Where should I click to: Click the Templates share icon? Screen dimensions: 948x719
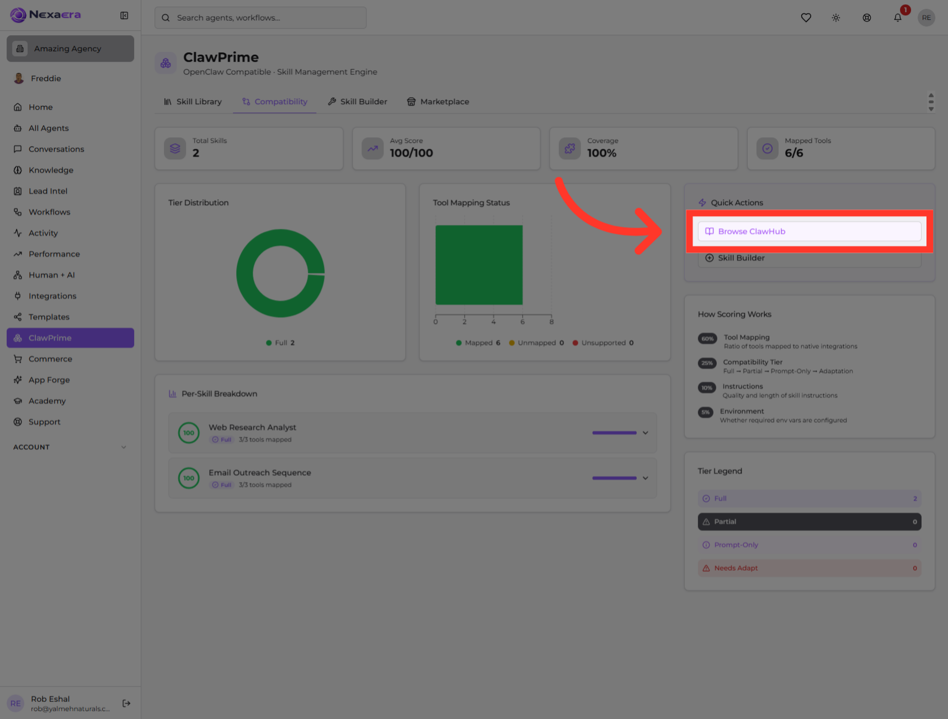(18, 316)
